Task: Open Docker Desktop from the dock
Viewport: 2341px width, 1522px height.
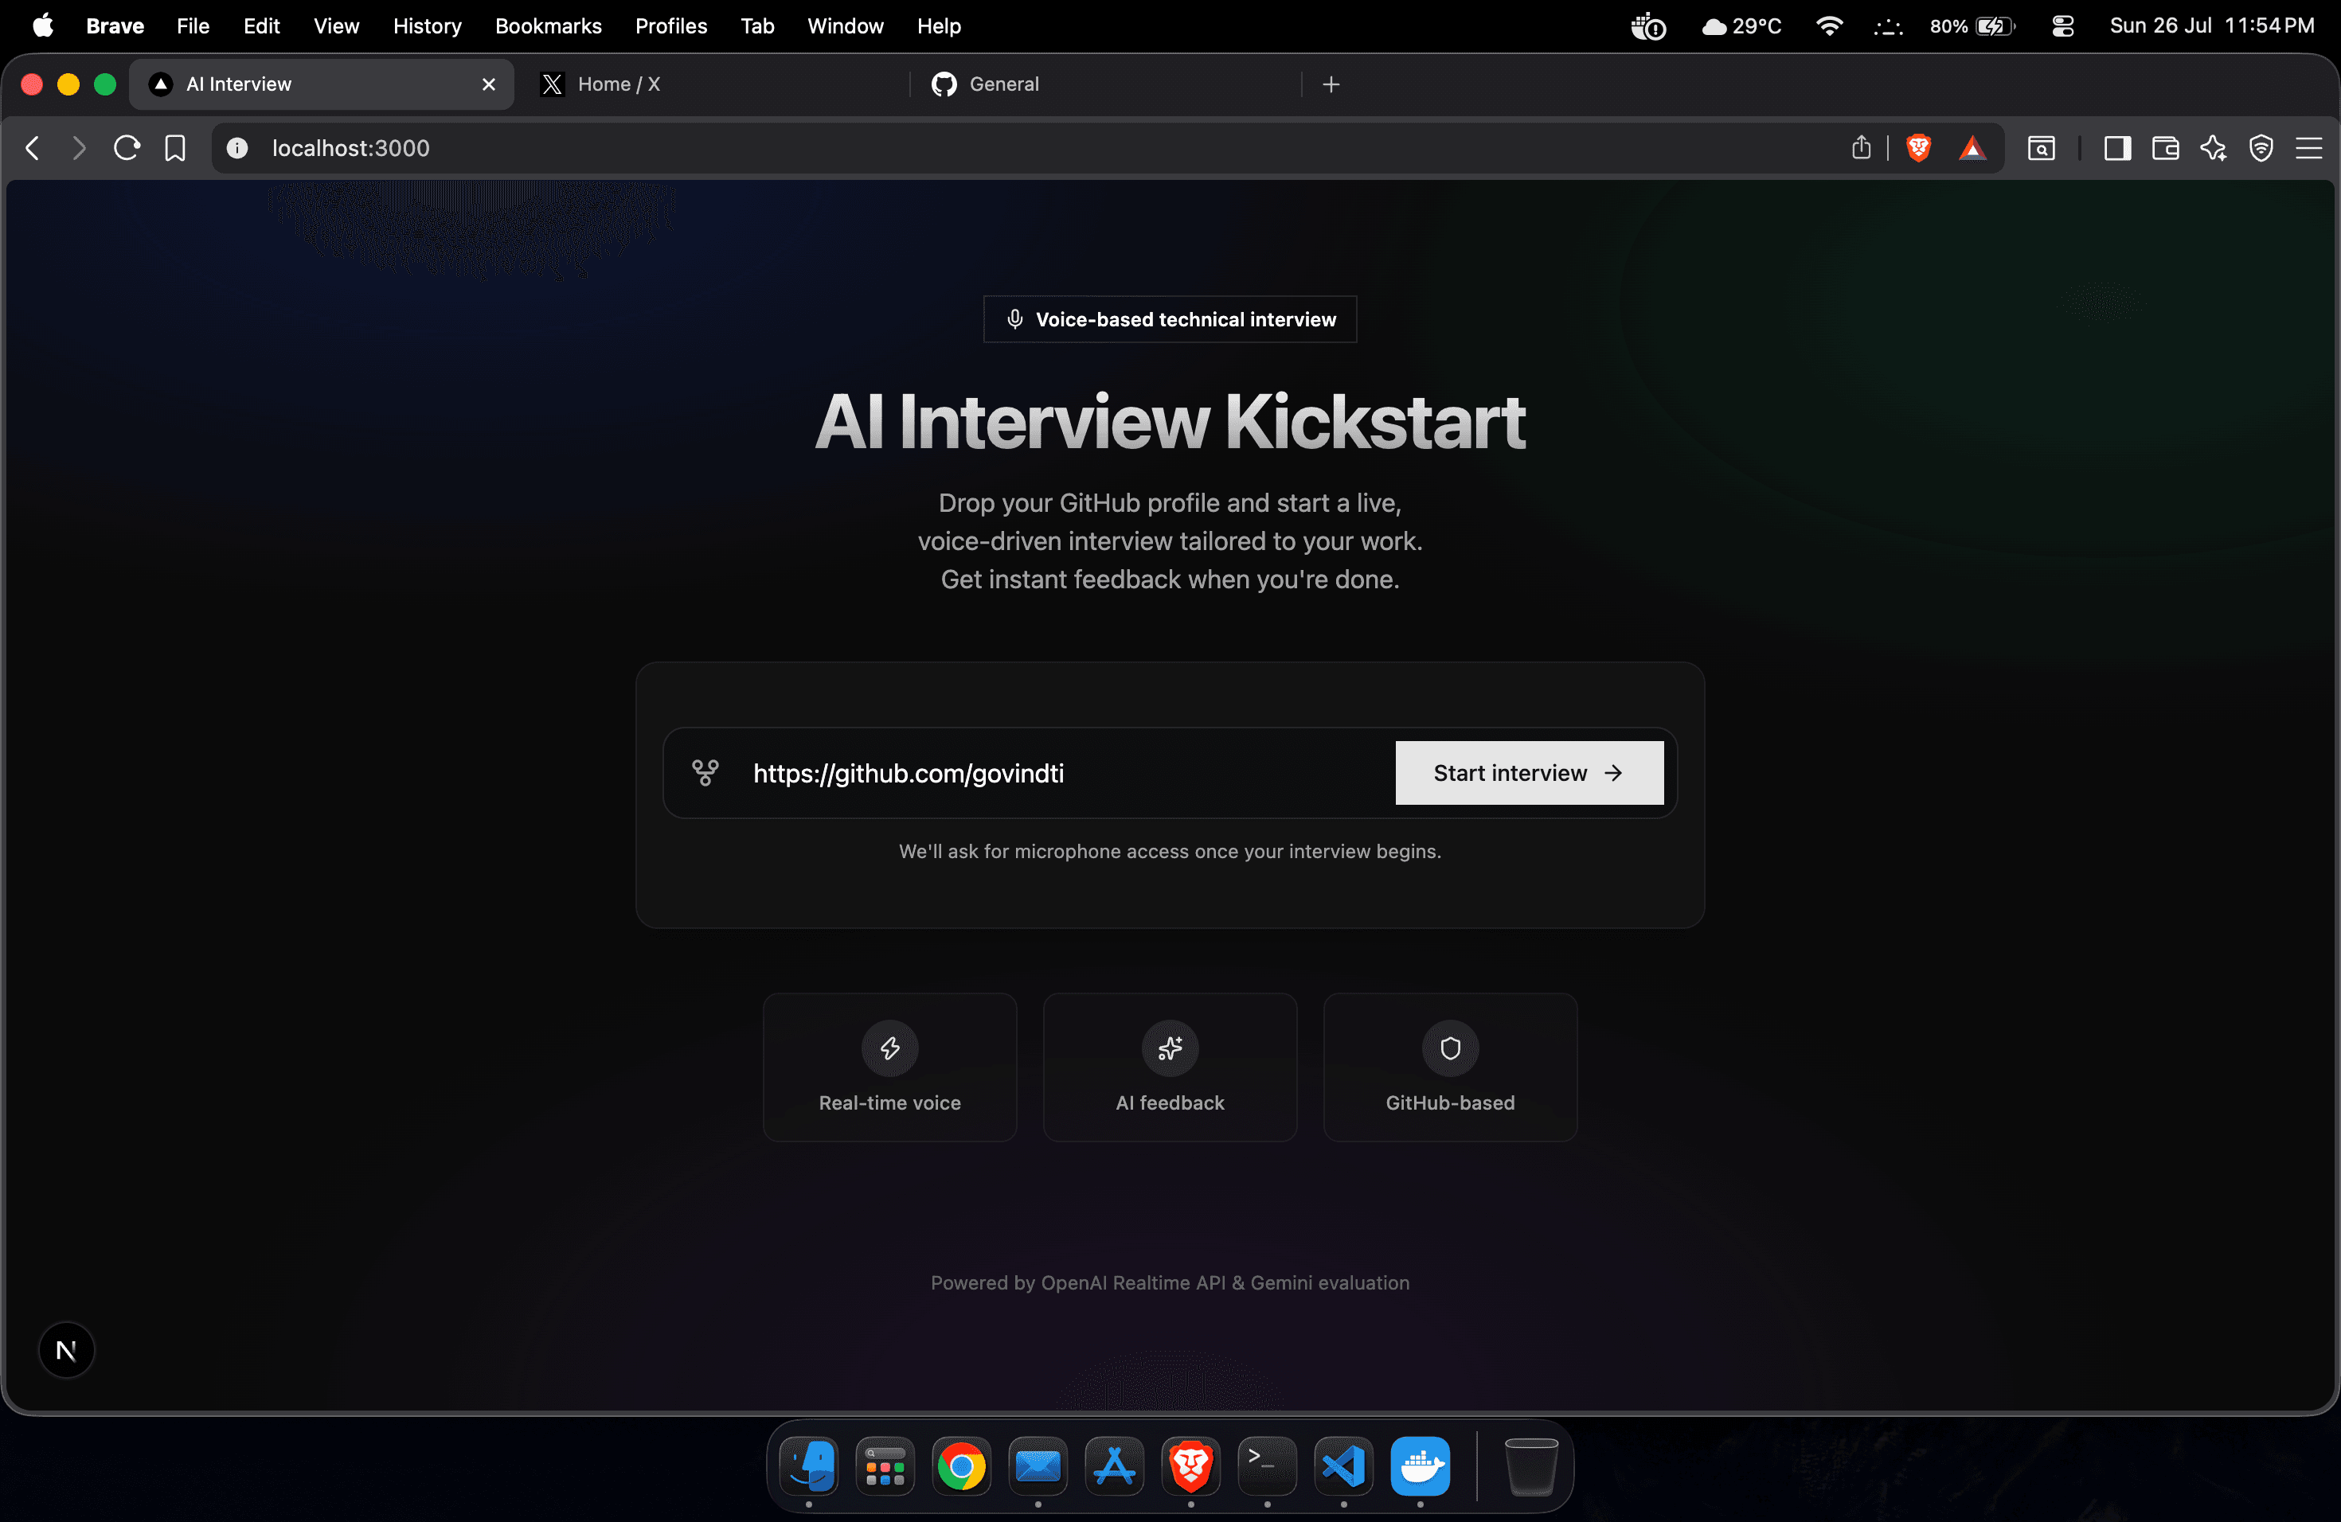Action: [1421, 1466]
